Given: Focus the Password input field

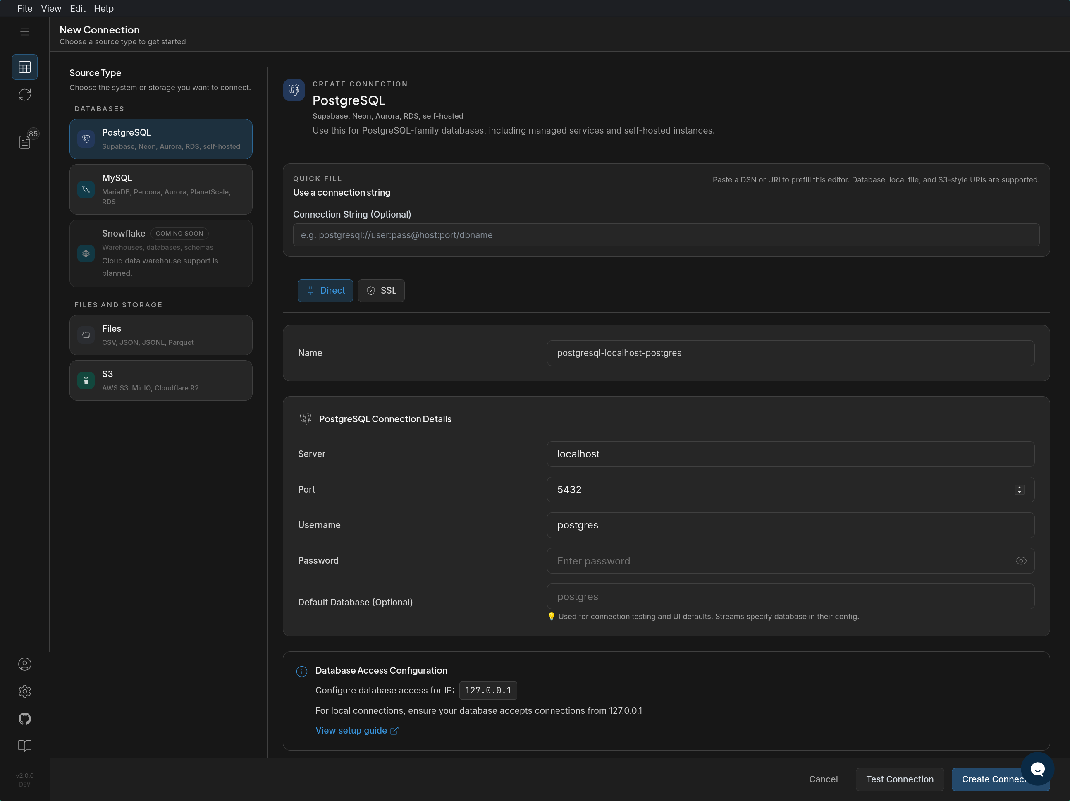Looking at the screenshot, I should pos(791,561).
